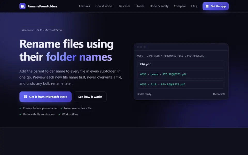Open Use cases in navigation
Screen dimensions: 248x155
click(x=124, y=6)
